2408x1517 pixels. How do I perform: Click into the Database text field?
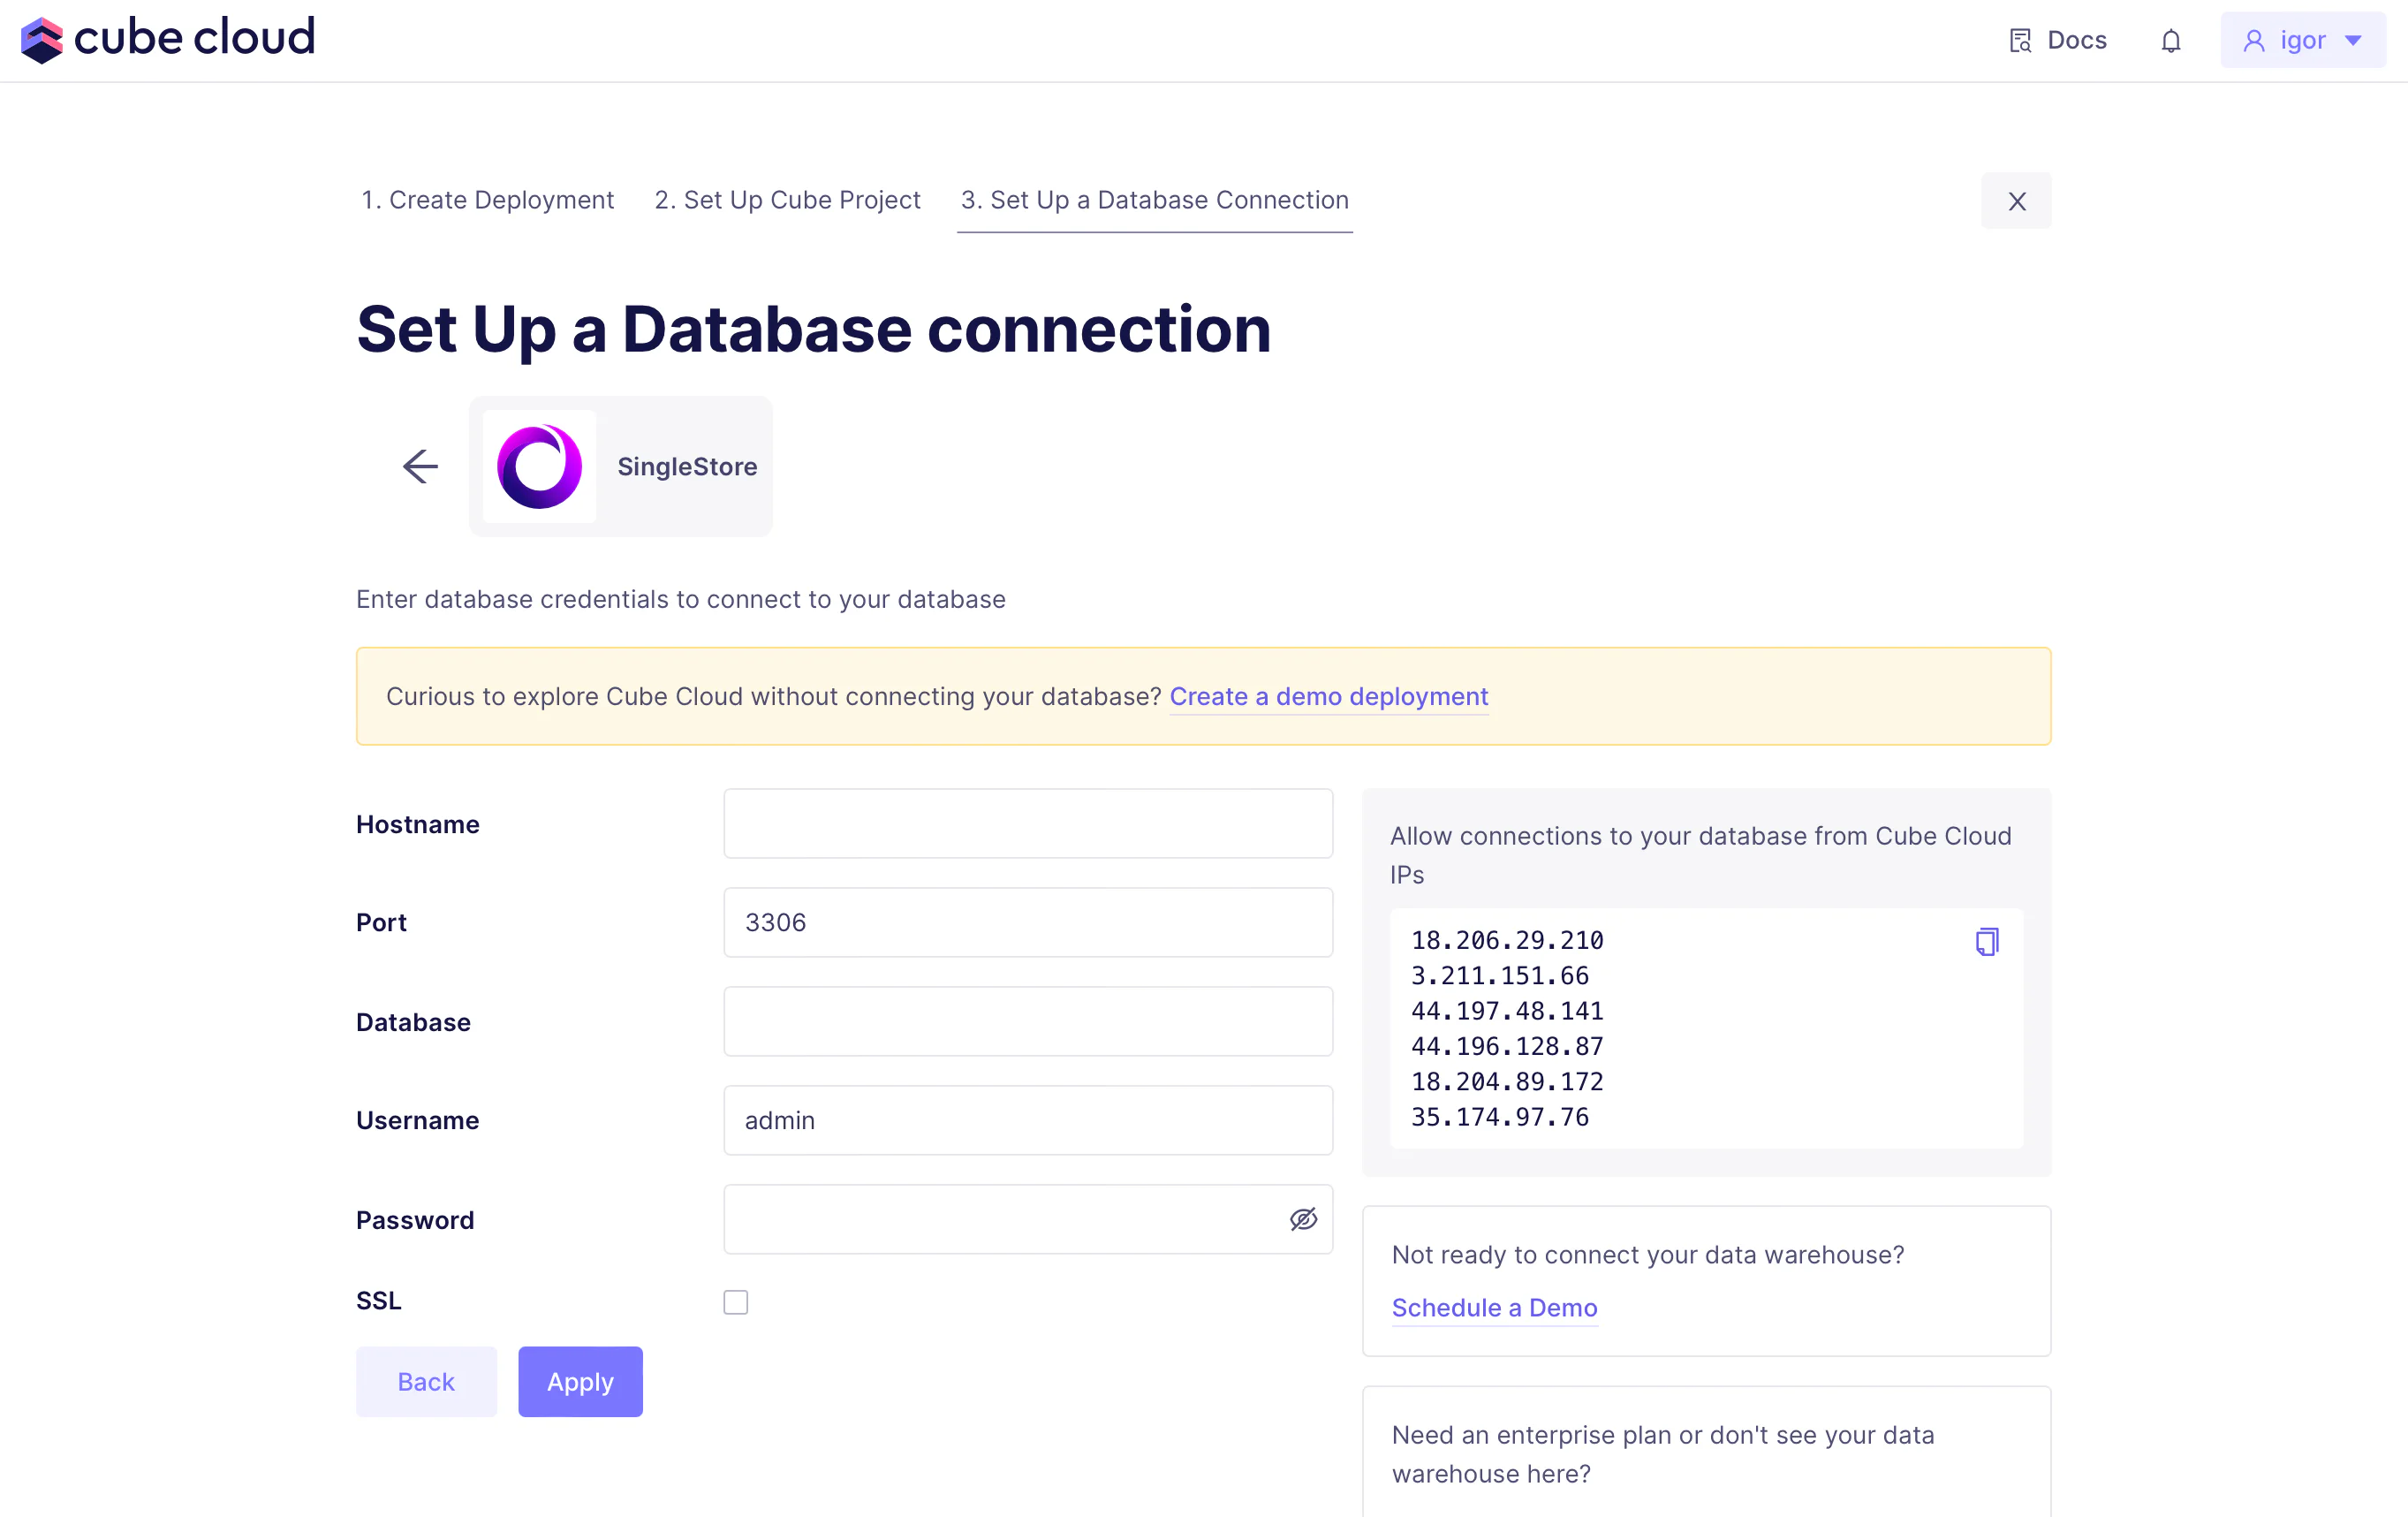click(x=1028, y=1021)
